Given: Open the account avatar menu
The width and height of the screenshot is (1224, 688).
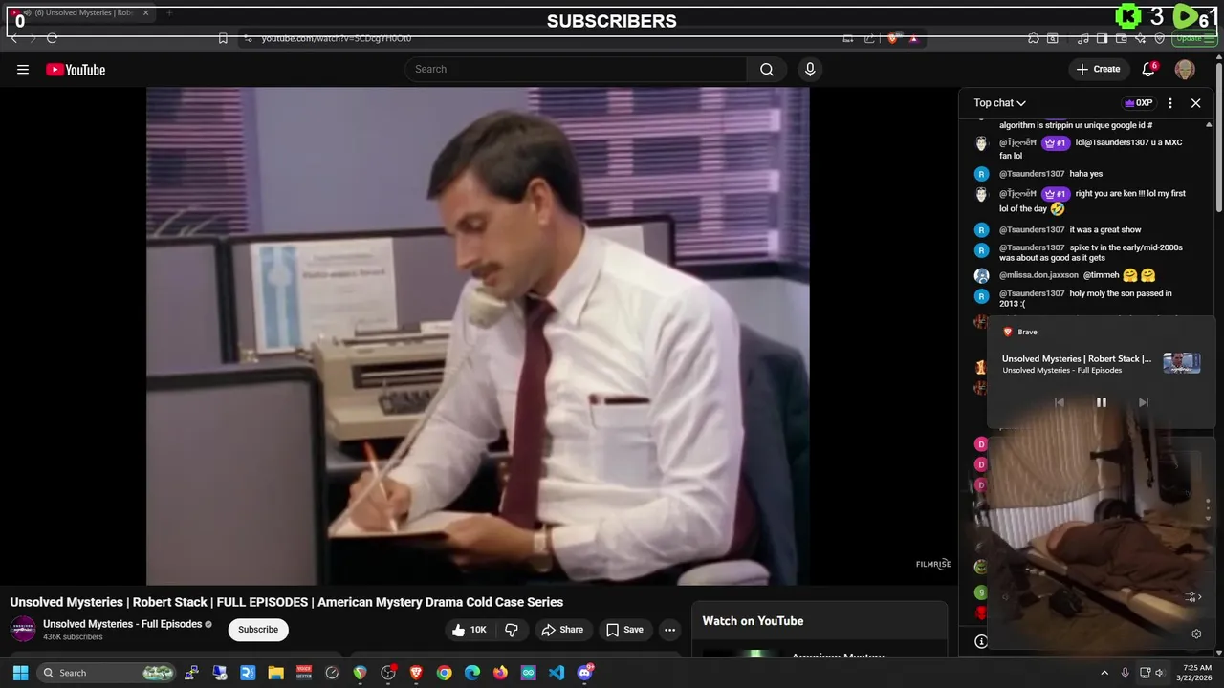Looking at the screenshot, I should [1185, 69].
